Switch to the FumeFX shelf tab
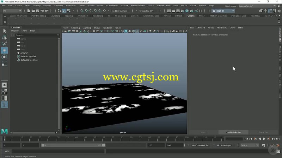This screenshot has height=158, width=282. point(190,16)
